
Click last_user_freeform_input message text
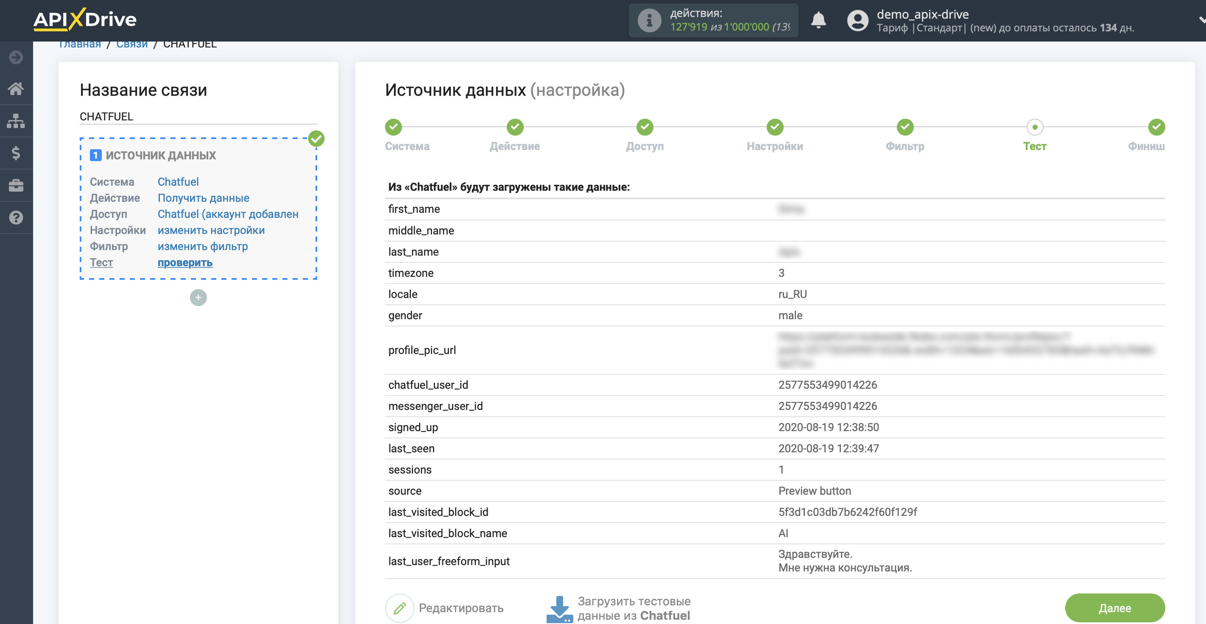(845, 561)
